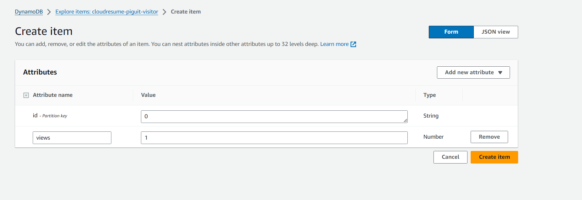Remove the views attribute
This screenshot has width=582, height=200.
tap(489, 137)
